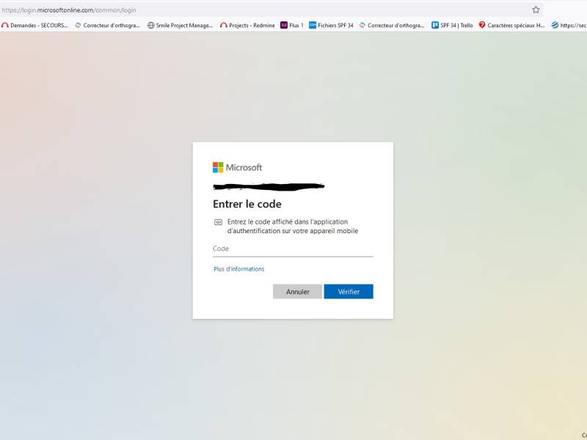
Task: Open the second Correcteur d'orthogra... bookmark after Fichiers
Action: click(x=392, y=26)
